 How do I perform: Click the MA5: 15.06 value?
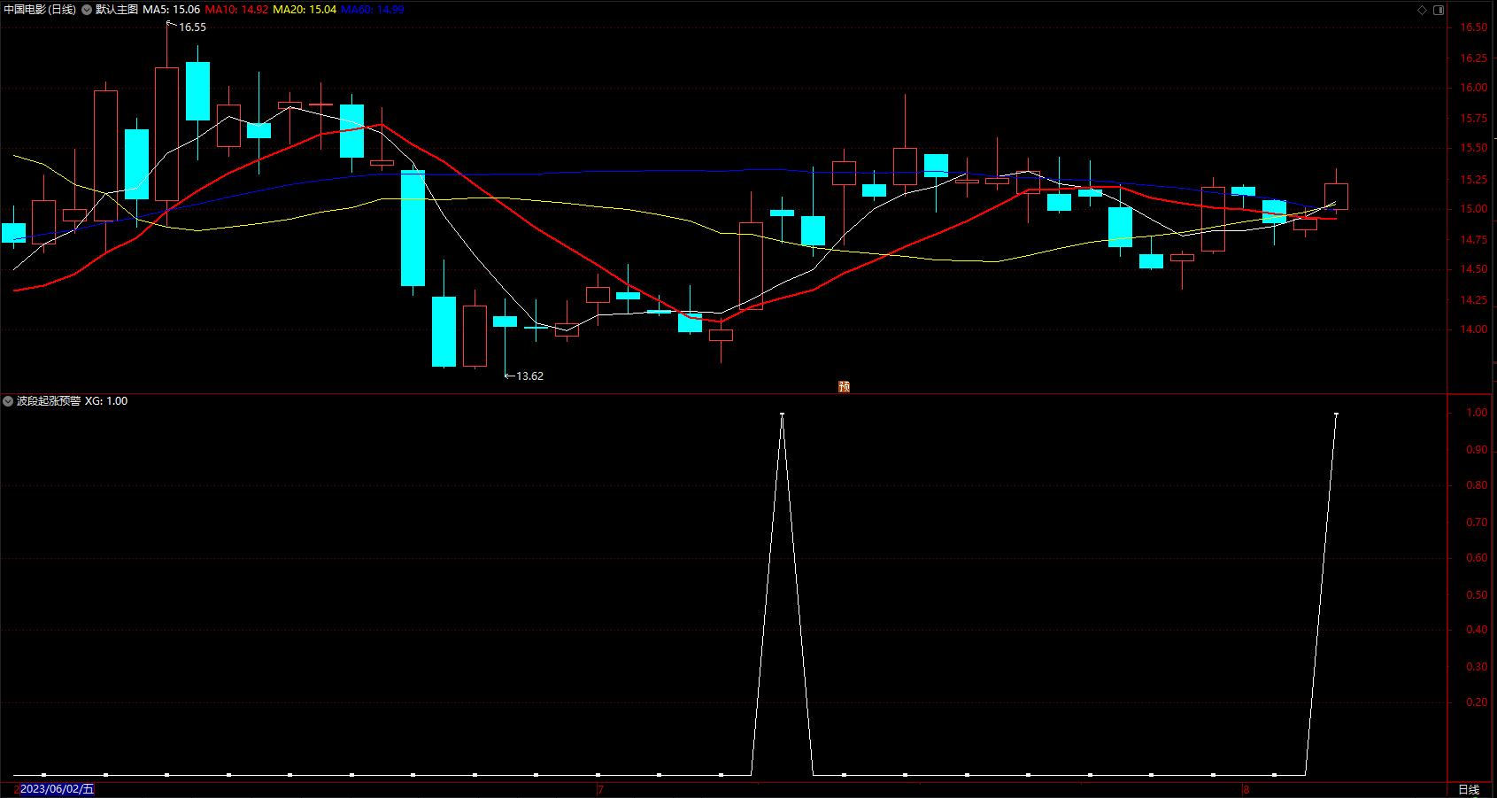coord(171,10)
